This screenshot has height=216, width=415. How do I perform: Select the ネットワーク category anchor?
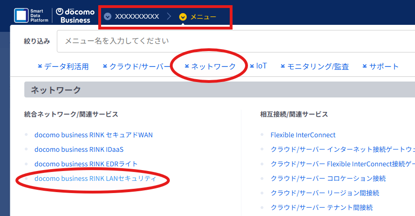coord(210,66)
